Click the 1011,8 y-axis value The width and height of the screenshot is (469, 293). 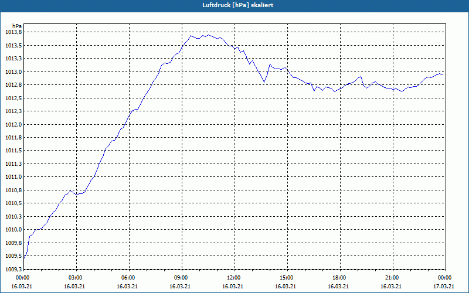[13, 138]
